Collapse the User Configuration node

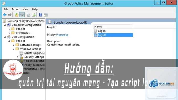tap(5, 37)
